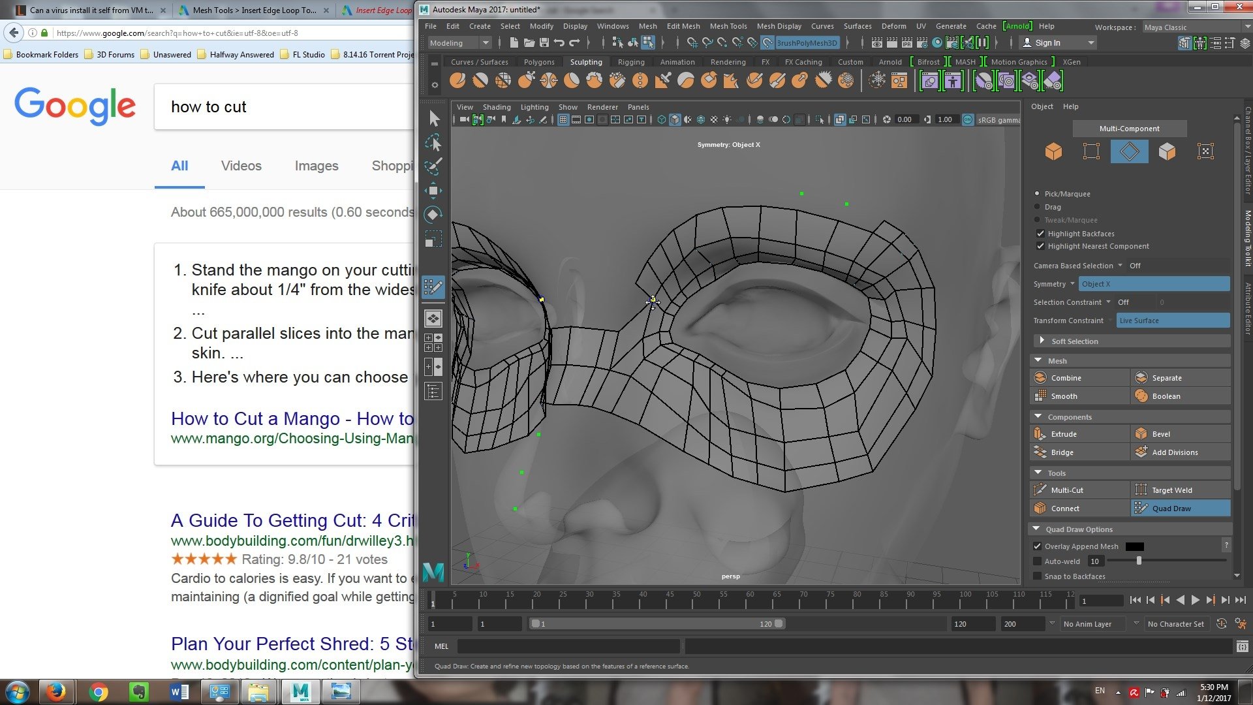Click the Target Weld tool icon
The image size is (1253, 705).
coord(1141,490)
